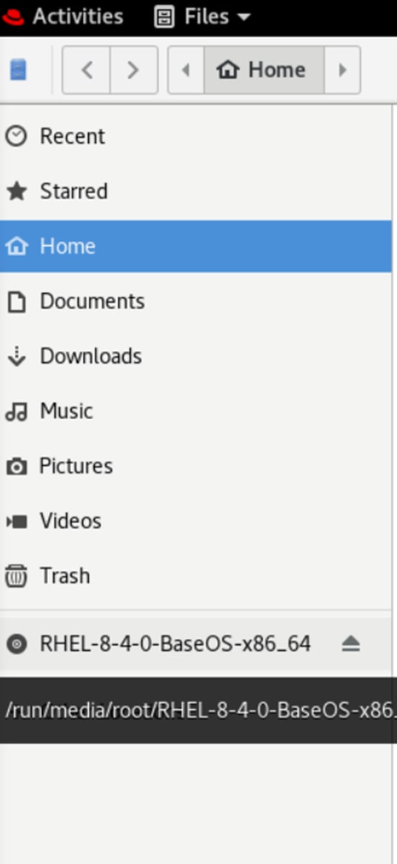Click the path bar right scroll arrow
The image size is (397, 864).
(x=342, y=70)
